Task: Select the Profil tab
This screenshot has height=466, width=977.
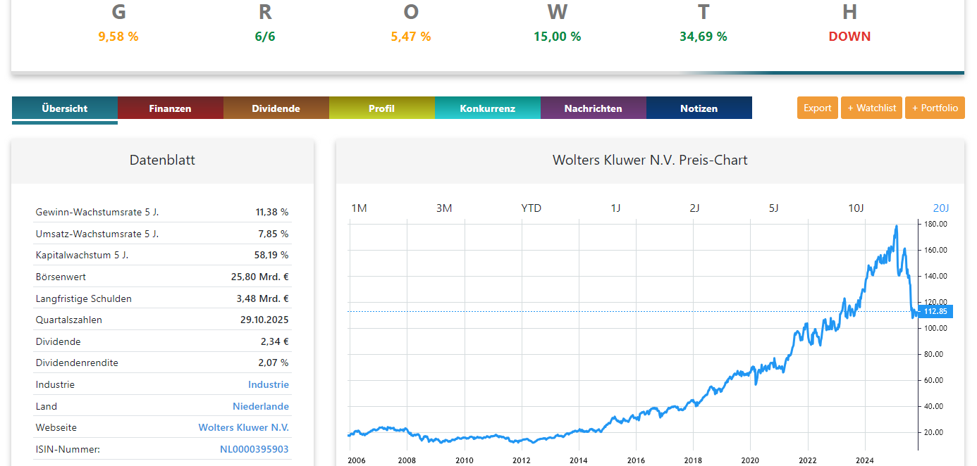Action: 381,108
